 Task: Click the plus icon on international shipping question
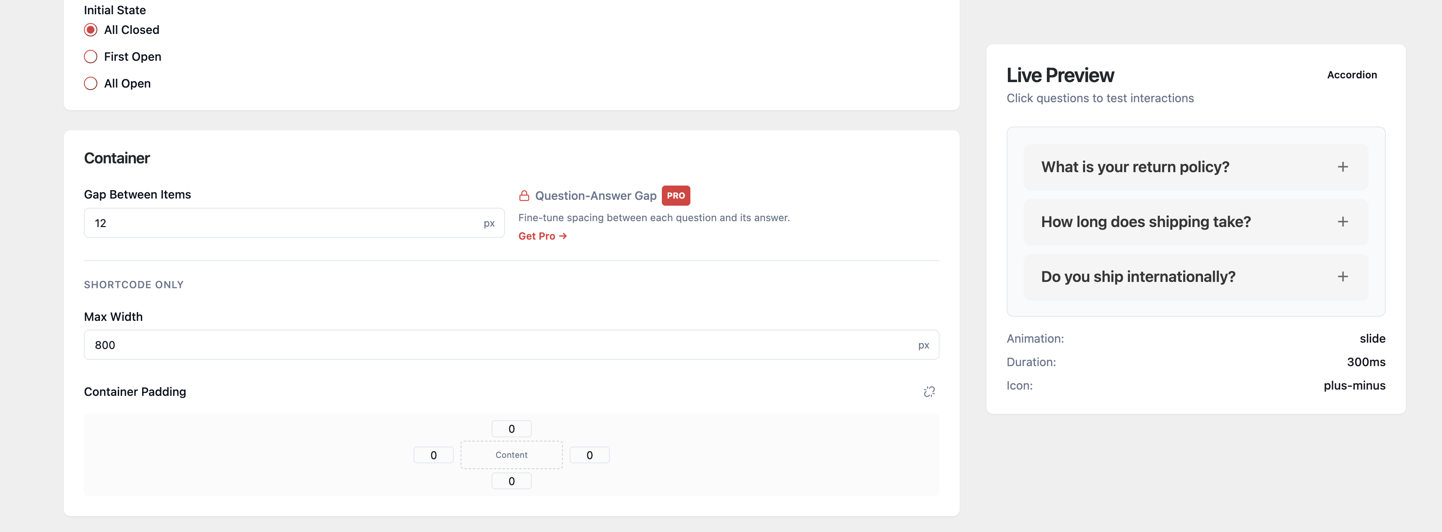point(1342,276)
